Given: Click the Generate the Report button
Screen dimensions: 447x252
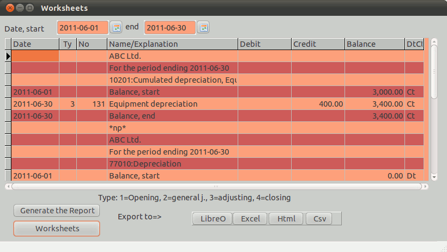Looking at the screenshot, I should click(x=57, y=211).
